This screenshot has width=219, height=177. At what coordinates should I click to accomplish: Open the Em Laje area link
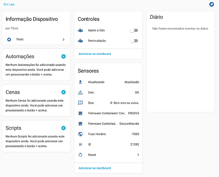[x=9, y=4]
